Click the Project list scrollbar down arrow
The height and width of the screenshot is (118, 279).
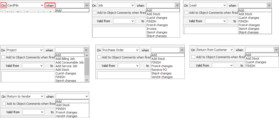click(x=87, y=80)
